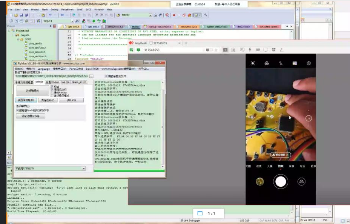Click the browse file '...' button in FlyMcu
Viewport: 350px width, 224px height.
tap(91, 76)
